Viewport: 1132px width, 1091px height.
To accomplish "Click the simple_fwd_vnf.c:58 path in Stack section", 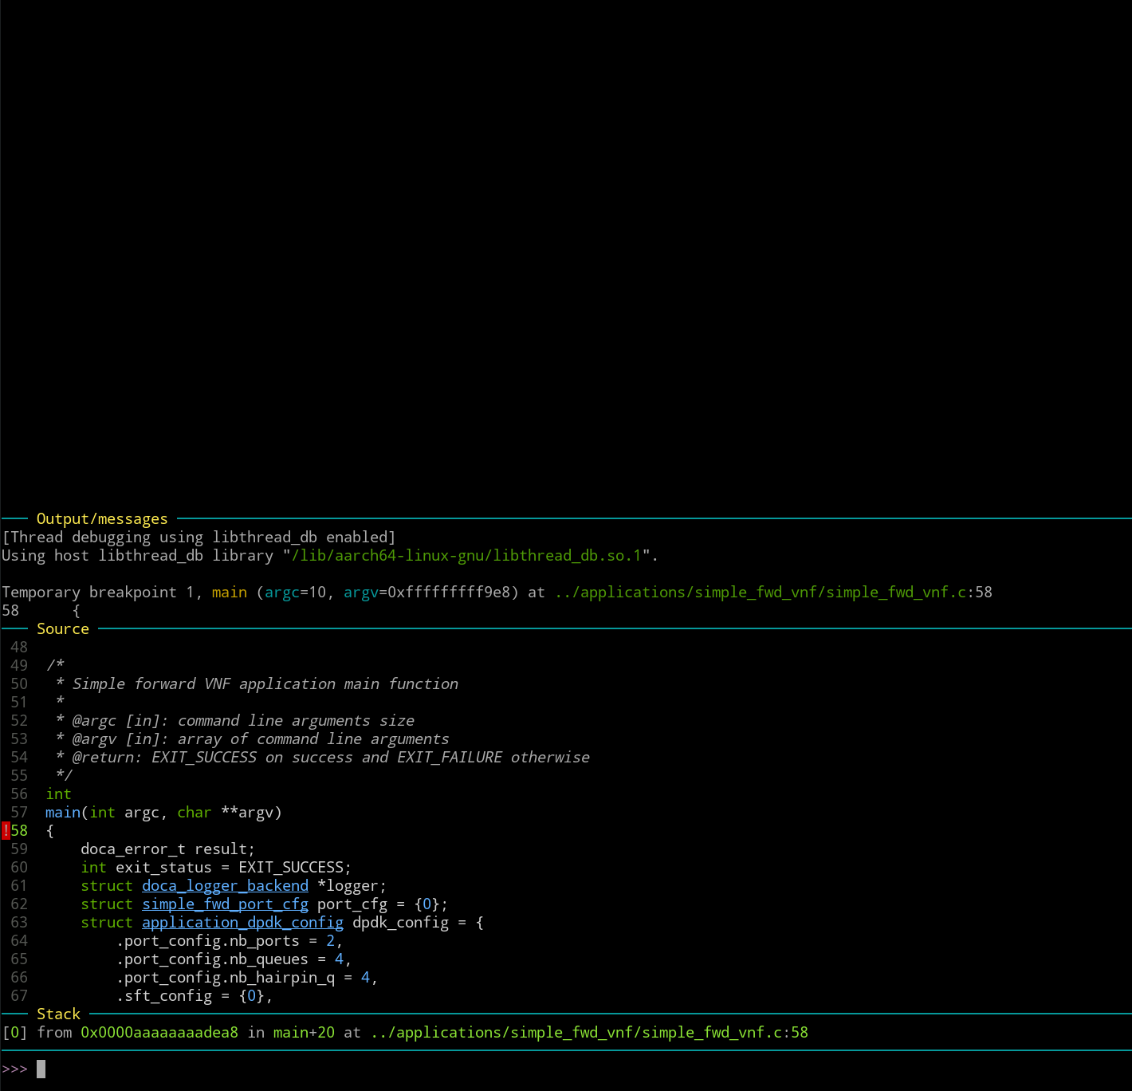I will [589, 1033].
